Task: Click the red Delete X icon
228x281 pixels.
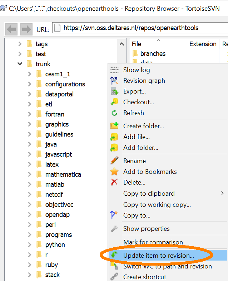Action: click(114, 182)
